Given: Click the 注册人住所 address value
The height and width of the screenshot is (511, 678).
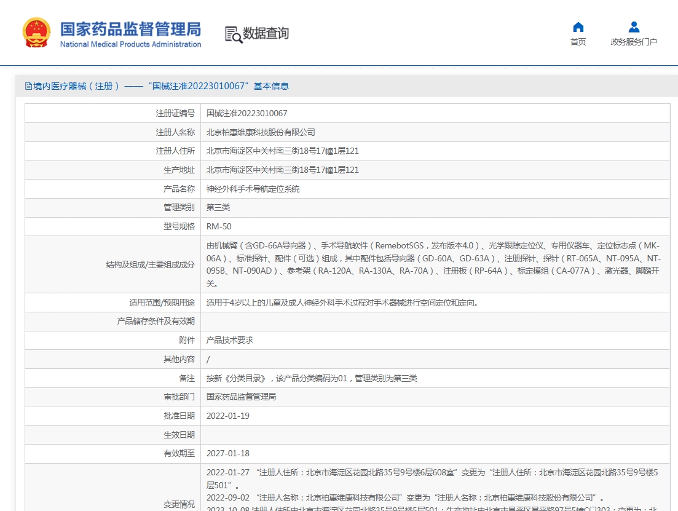Looking at the screenshot, I should [282, 151].
